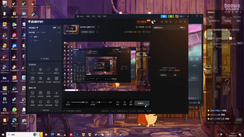
Task: Open the Steam menu in Steam window
Action: [x=80, y=16]
